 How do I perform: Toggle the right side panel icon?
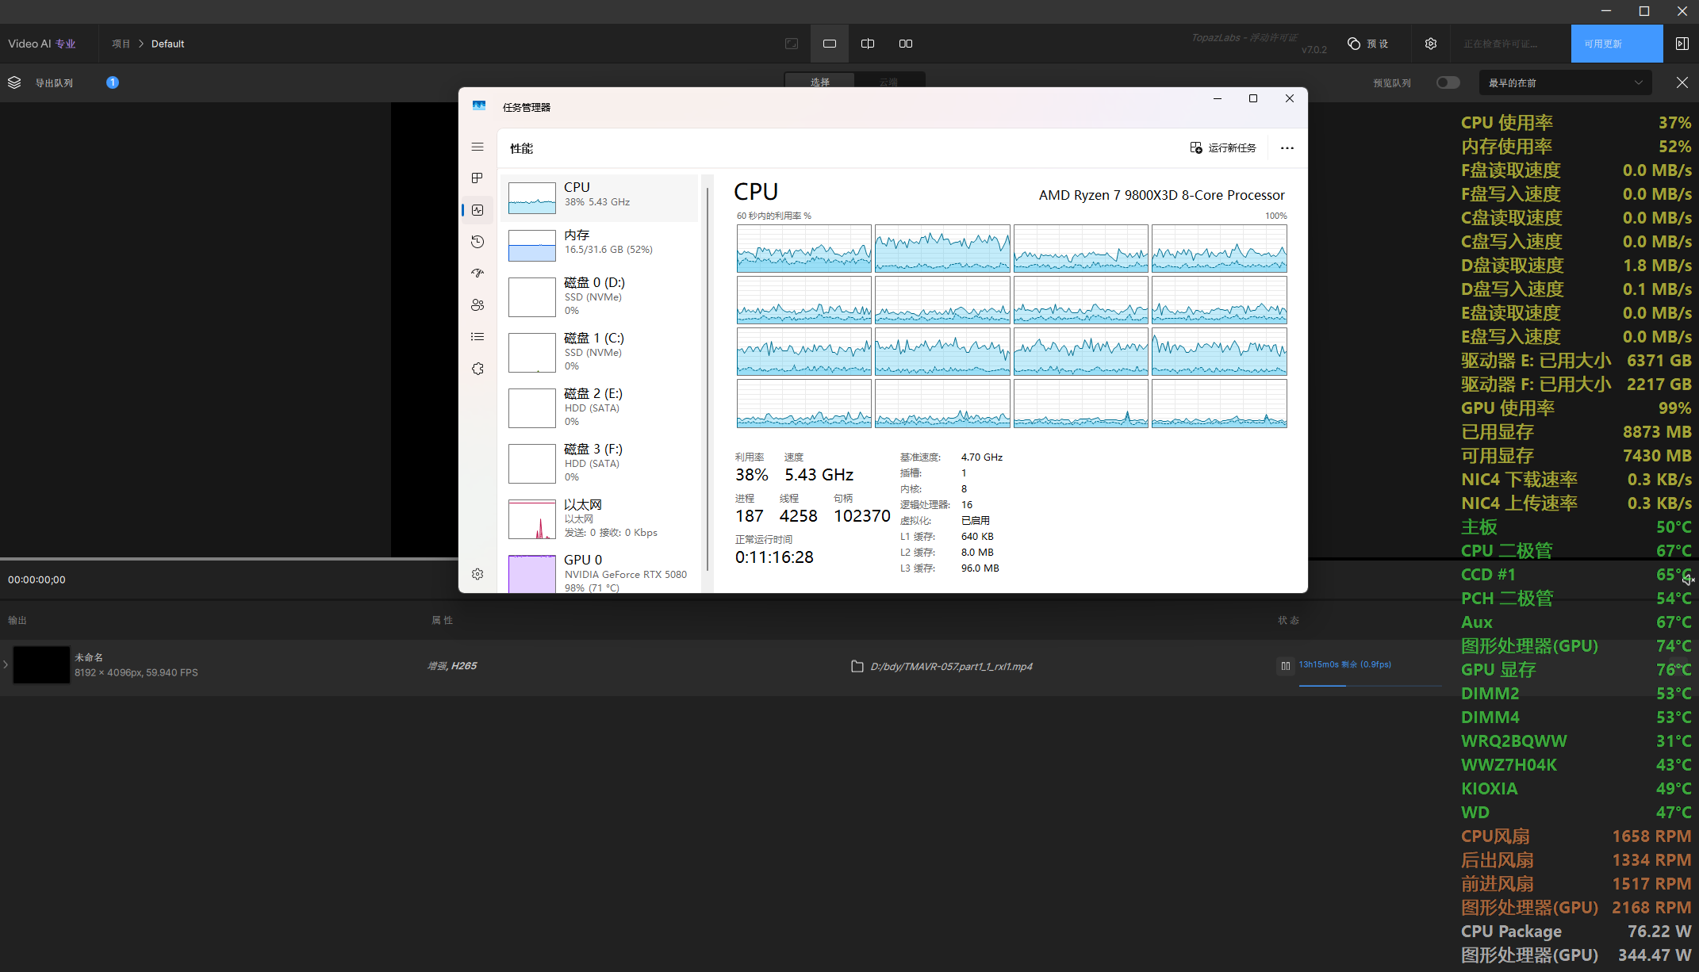pos(1682,44)
